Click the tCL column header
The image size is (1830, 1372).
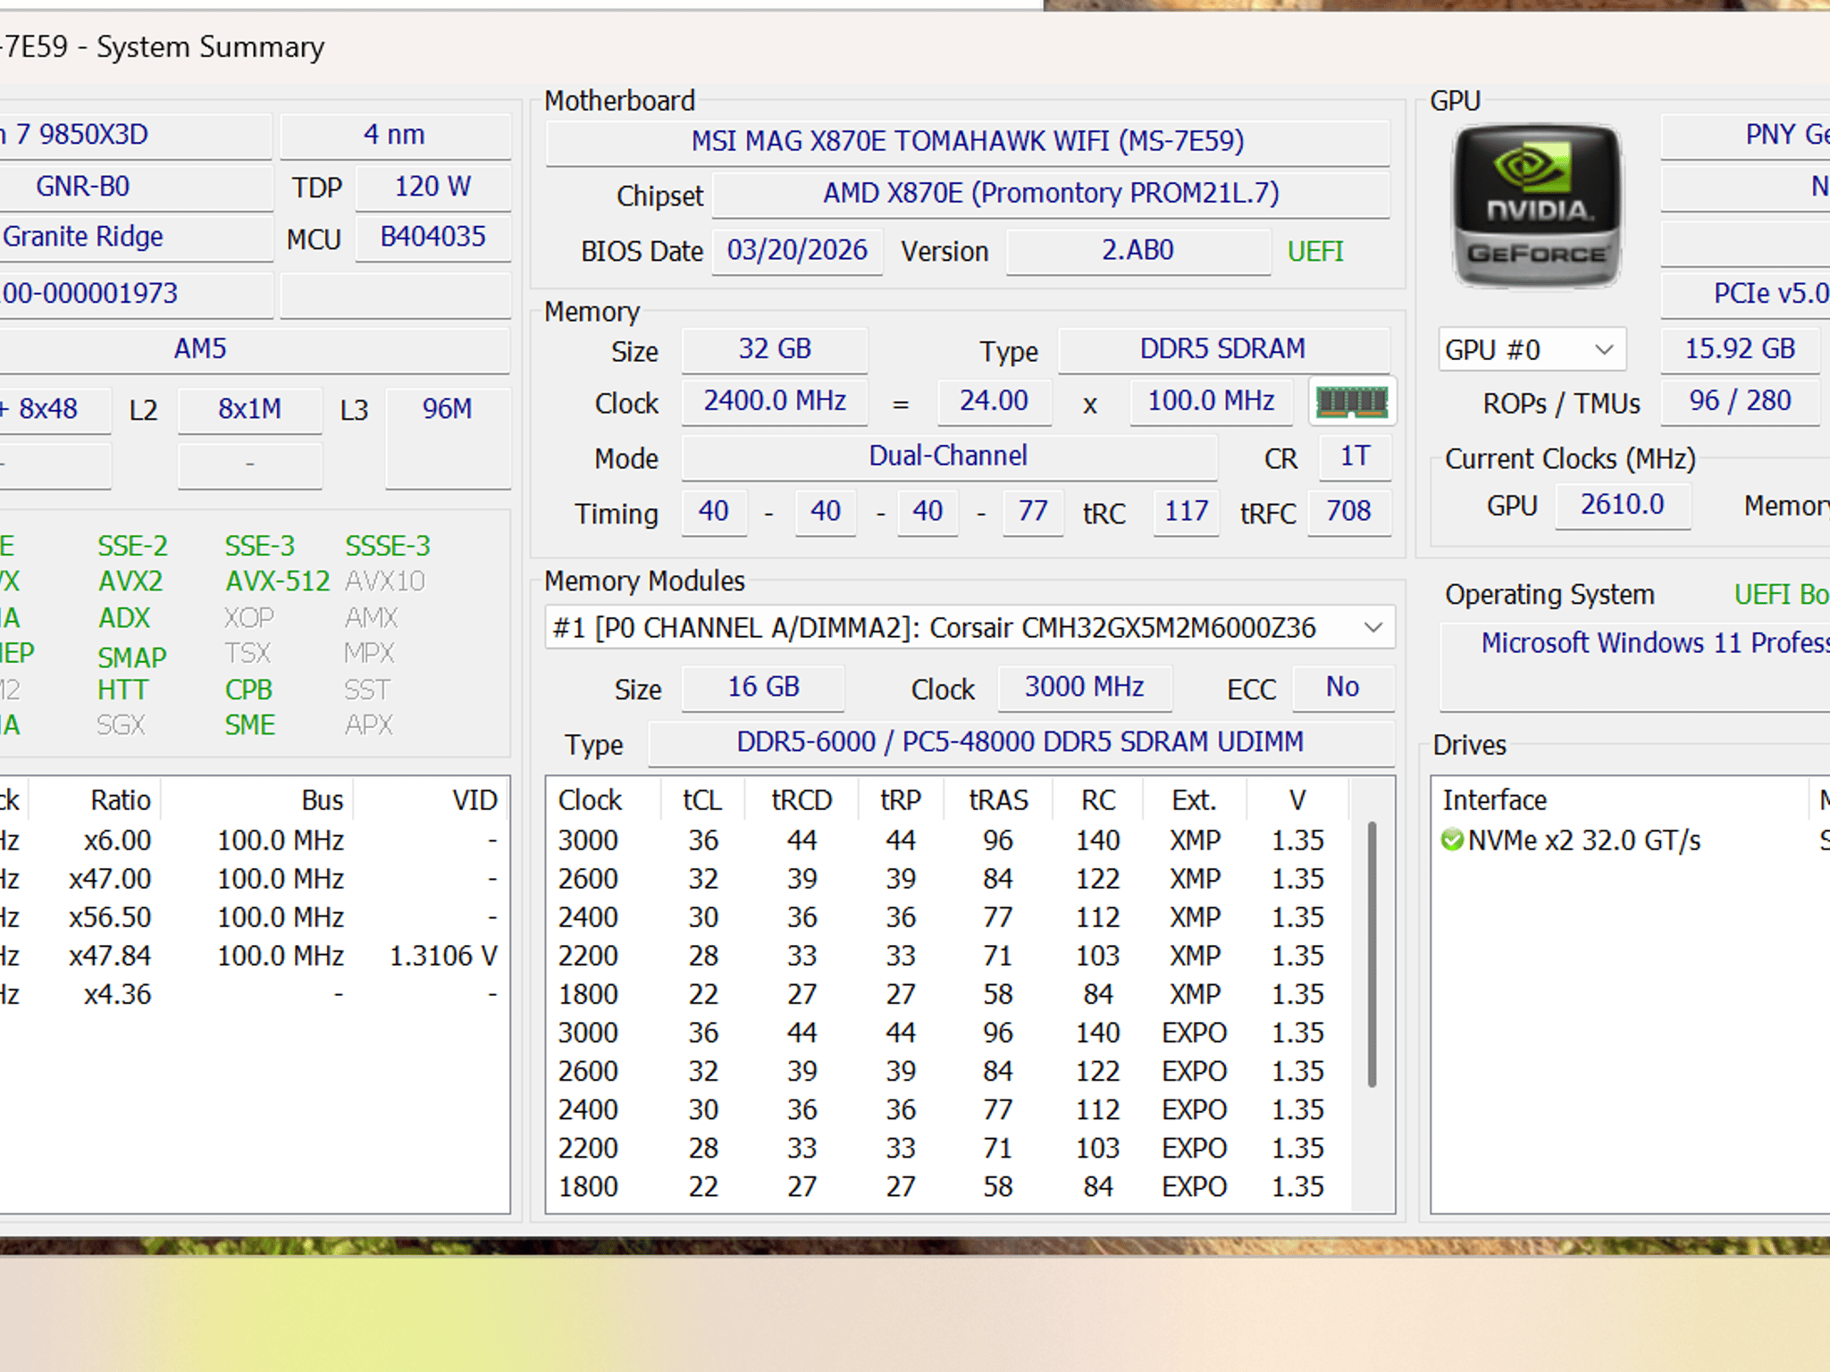[702, 800]
